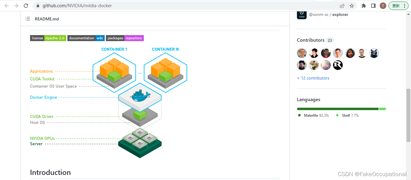View cat-avatar contributor profile
This screenshot has width=411, height=180.
pos(374,53)
